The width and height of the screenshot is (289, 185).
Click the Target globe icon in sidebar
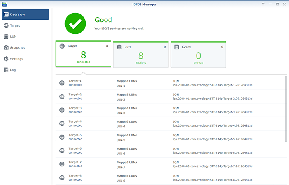pos(6,26)
